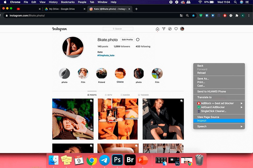Bookmark page with the star icon
Image resolution: width=253 pixels, height=168 pixels.
tap(193, 15)
